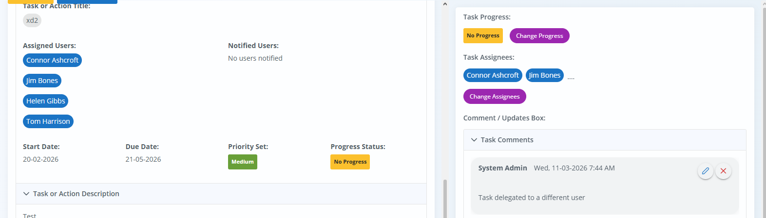Collapse Task or Action Description panel

26,194
